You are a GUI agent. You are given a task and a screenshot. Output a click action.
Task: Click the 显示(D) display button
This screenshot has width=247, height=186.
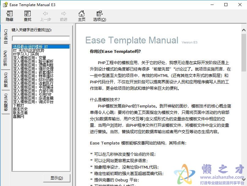57,178
